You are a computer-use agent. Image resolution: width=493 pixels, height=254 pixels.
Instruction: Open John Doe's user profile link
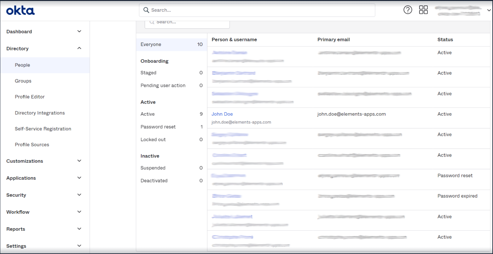point(222,114)
